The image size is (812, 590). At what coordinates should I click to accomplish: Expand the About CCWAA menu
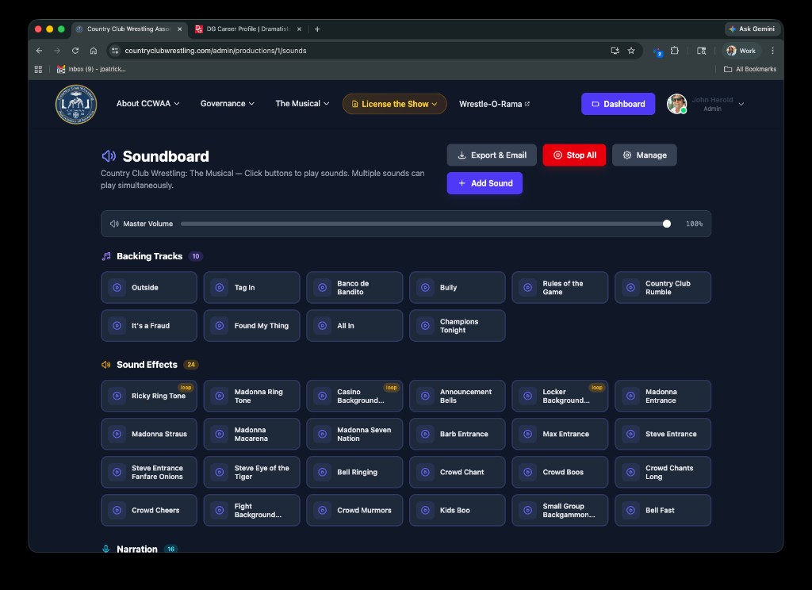(147, 104)
